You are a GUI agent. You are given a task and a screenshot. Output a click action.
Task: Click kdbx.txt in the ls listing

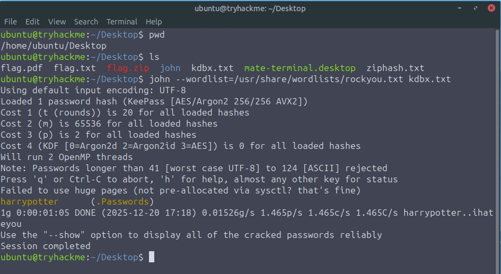click(212, 68)
